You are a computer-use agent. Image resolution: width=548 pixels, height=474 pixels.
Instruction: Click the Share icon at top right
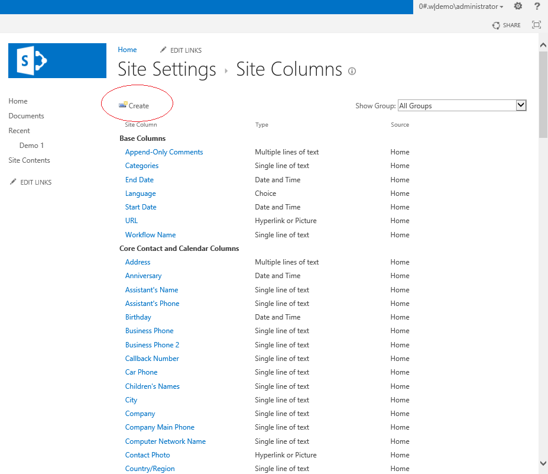point(507,25)
